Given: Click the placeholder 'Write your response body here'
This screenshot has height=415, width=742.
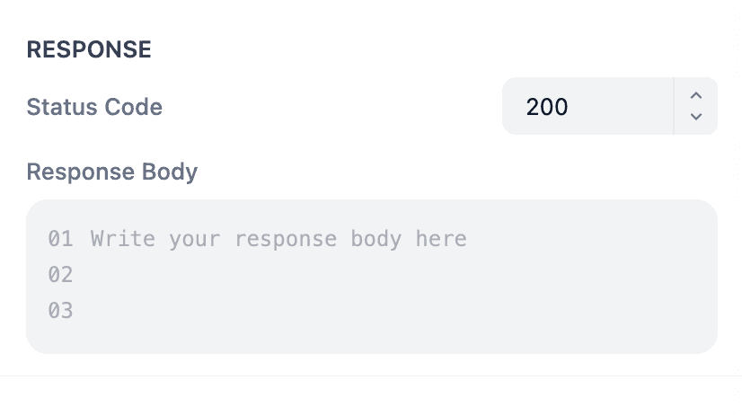Looking at the screenshot, I should [x=278, y=239].
